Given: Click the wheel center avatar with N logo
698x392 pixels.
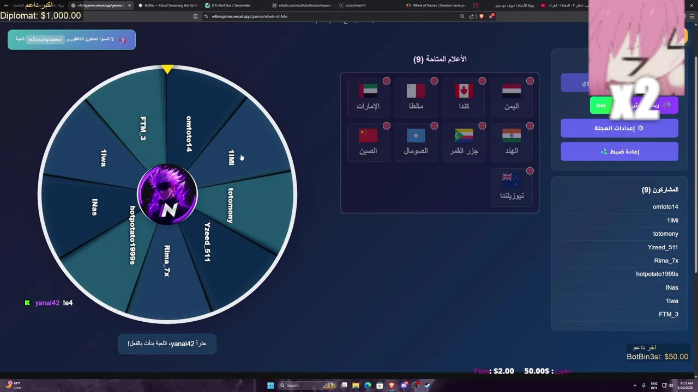Looking at the screenshot, I should tap(167, 194).
